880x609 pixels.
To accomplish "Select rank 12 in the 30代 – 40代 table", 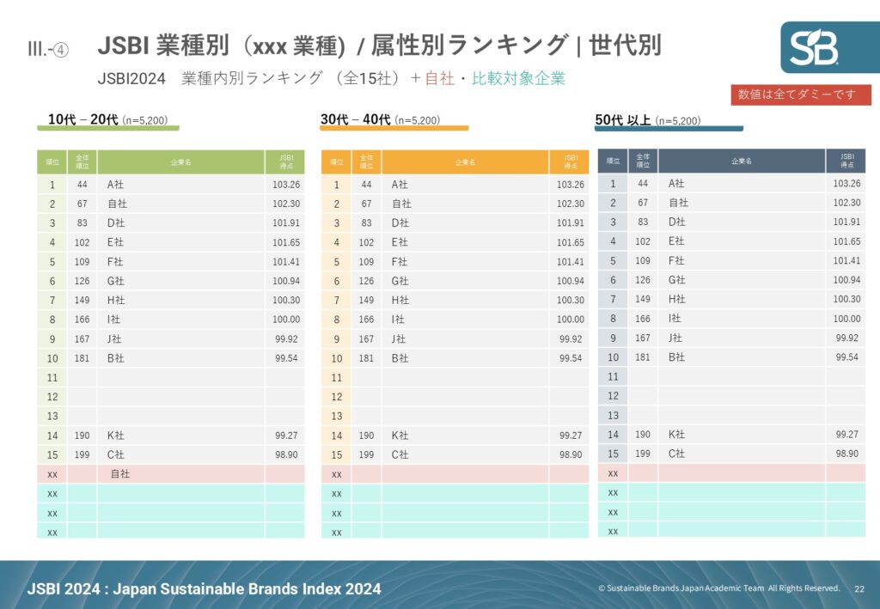I will [337, 397].
